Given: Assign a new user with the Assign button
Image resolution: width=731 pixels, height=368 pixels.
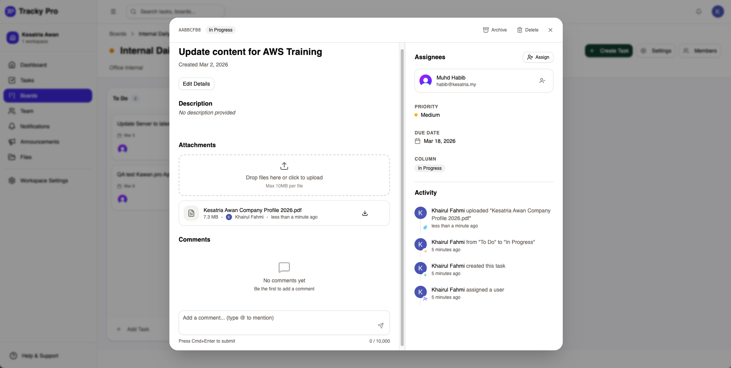Looking at the screenshot, I should (538, 57).
